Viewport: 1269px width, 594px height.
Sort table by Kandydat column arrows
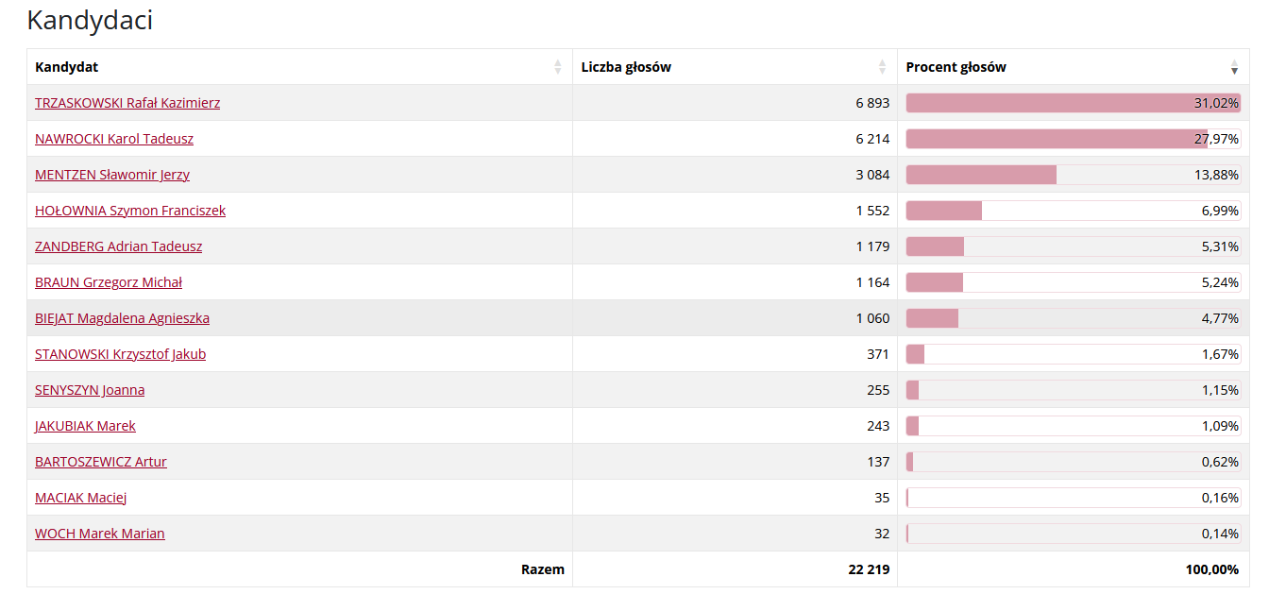coord(558,67)
